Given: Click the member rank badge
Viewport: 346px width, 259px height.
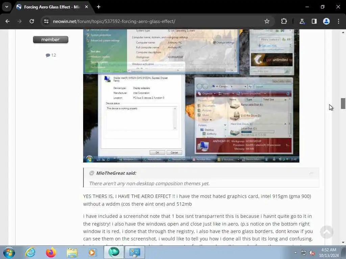Looking at the screenshot, I should 51,40.
